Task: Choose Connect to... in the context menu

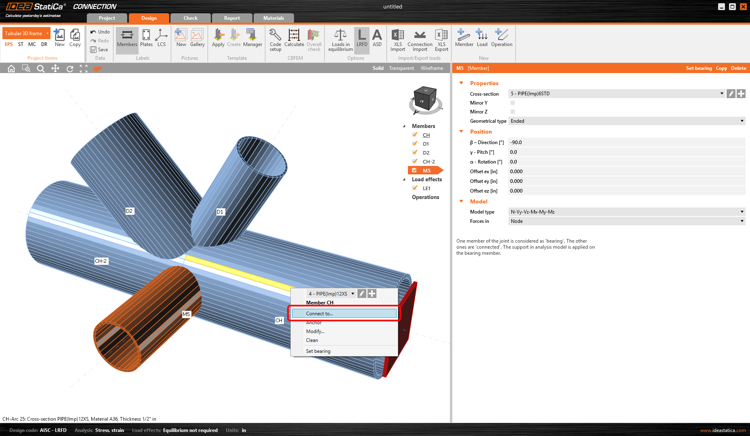Action: [x=343, y=313]
